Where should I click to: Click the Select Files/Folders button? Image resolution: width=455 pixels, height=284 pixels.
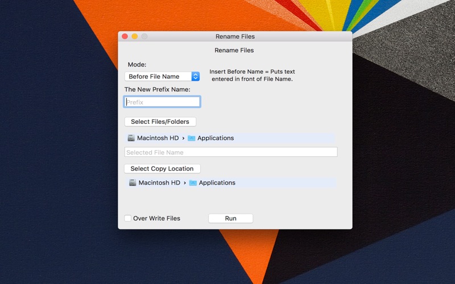pos(160,122)
